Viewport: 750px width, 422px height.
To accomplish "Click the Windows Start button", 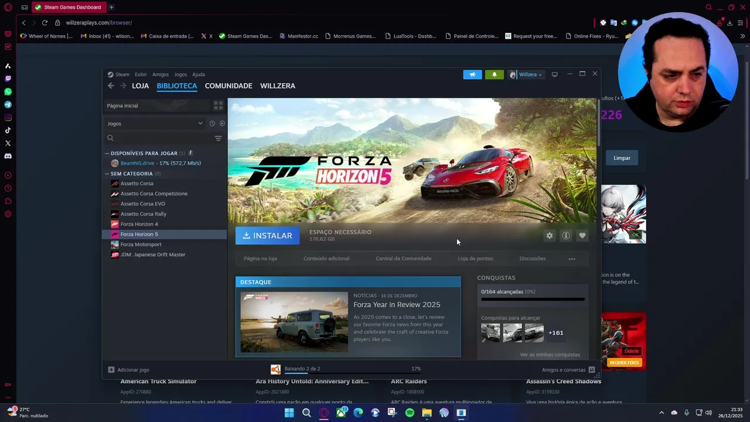I will pyautogui.click(x=289, y=413).
